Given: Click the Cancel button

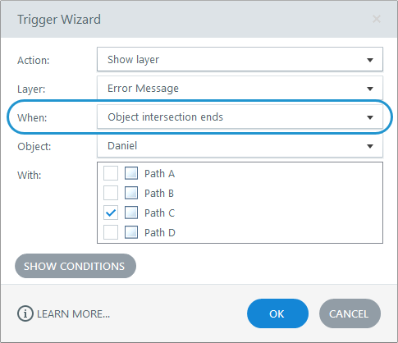Looking at the screenshot, I should point(350,313).
